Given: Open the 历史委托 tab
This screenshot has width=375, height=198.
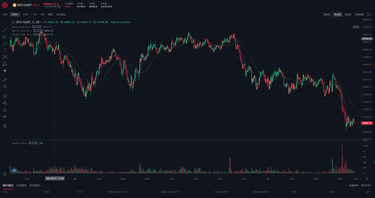Looking at the screenshot, I should (36, 185).
